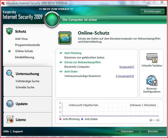Open the Untersuchung section

[x=27, y=74]
